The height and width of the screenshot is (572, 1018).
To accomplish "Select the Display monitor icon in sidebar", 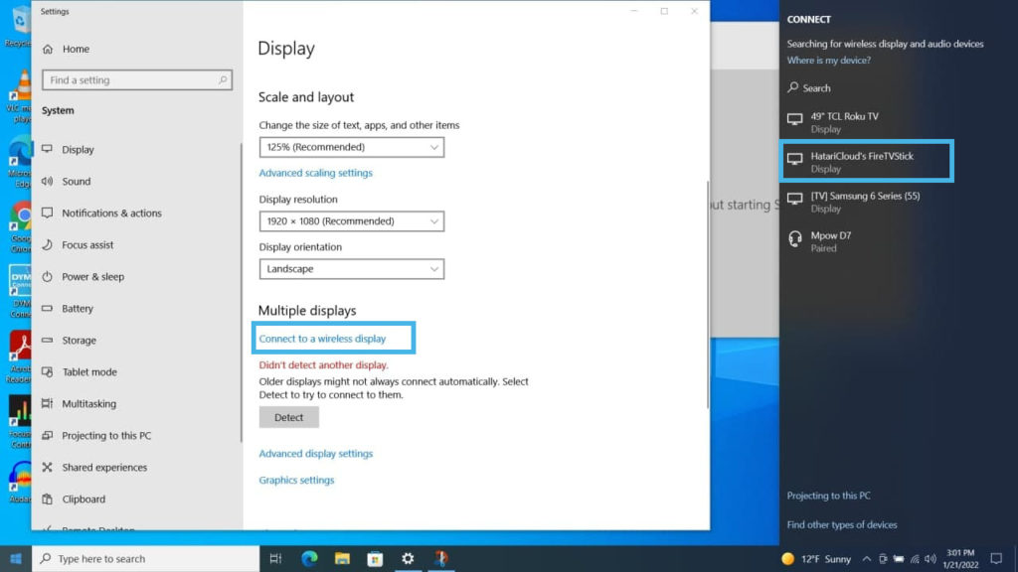I will 48,149.
